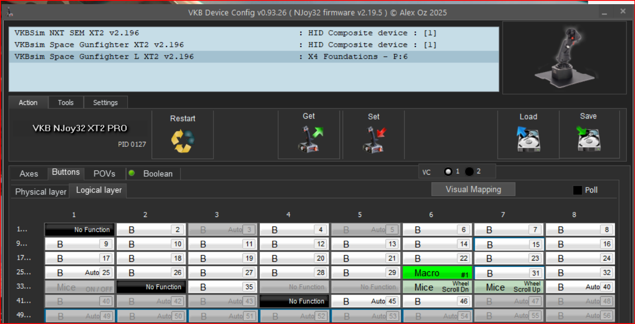Click the Load hard drive icon

point(528,140)
